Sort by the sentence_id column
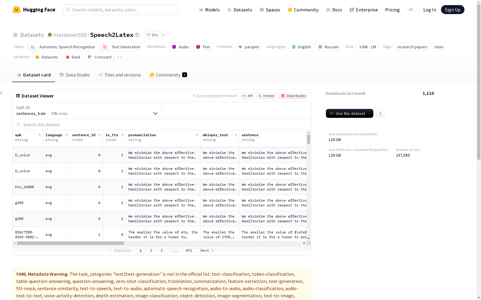Image resolution: width=481 pixels, height=300 pixels. click(x=100, y=135)
